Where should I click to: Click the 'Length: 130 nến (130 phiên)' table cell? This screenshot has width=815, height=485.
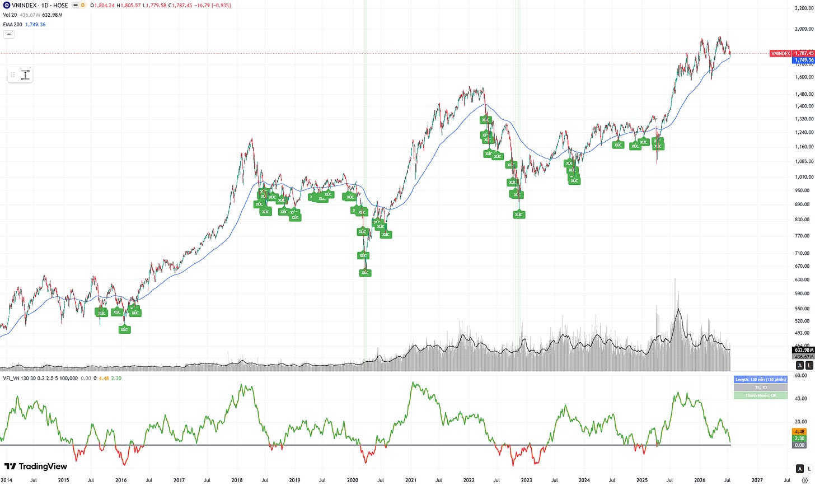tap(760, 379)
